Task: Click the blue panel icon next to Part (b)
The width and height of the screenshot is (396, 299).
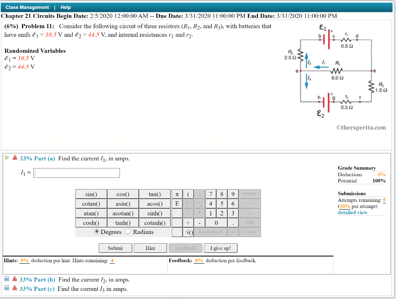Action: (x=6, y=279)
